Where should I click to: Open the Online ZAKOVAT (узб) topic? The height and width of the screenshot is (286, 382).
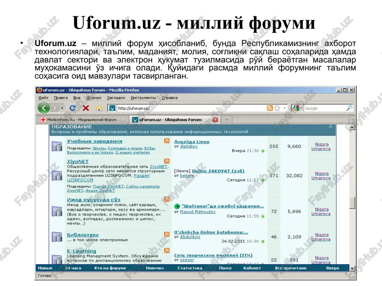[x=218, y=171]
